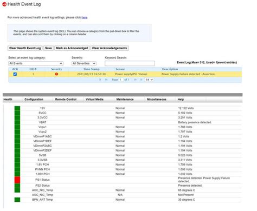Click the PVNN PCH sensor name

click(x=42, y=169)
